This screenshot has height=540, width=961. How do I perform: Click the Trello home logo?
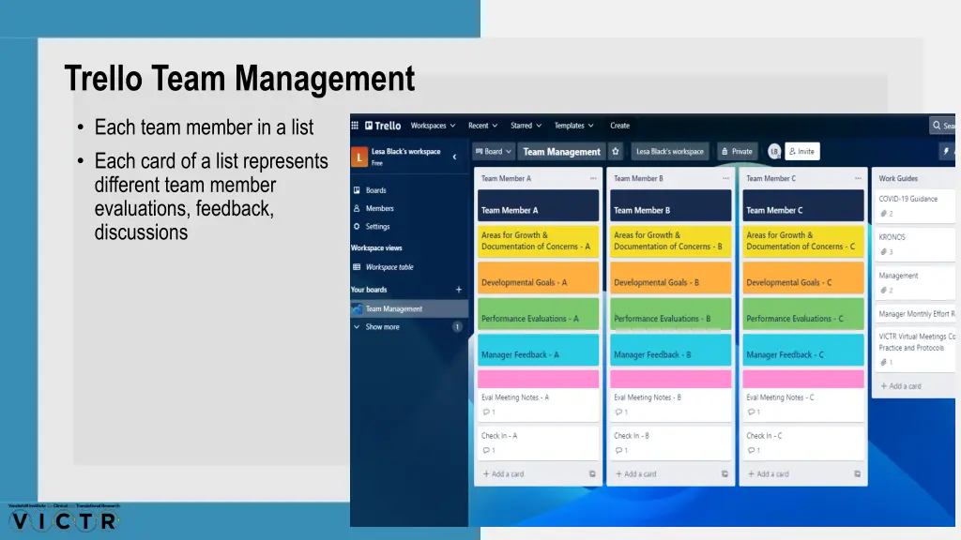click(x=383, y=126)
